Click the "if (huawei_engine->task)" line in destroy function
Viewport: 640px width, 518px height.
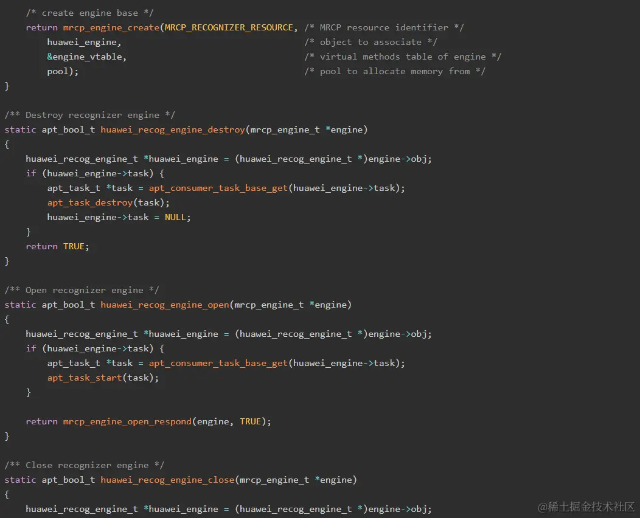(x=95, y=174)
